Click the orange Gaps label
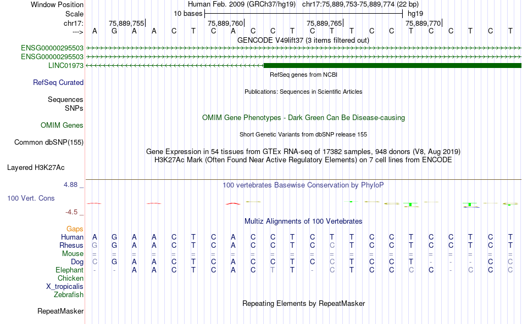Image resolution: width=522 pixels, height=324 pixels. 75,229
